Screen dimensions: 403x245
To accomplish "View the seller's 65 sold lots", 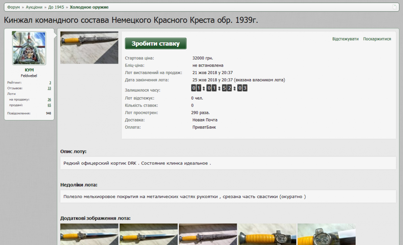I will [x=49, y=105].
